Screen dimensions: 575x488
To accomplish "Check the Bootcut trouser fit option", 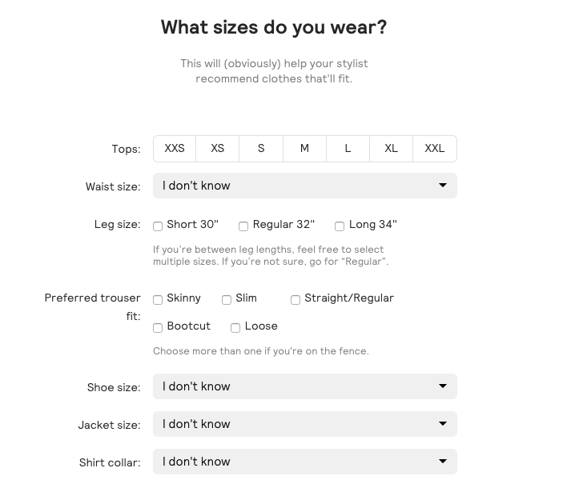I will [158, 327].
